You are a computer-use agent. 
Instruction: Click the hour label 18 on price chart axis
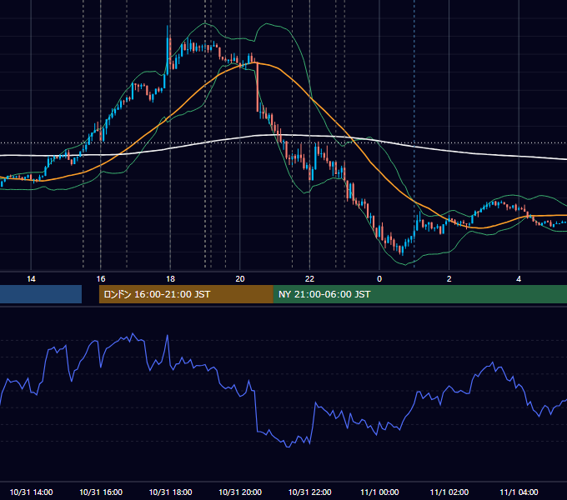pos(170,279)
